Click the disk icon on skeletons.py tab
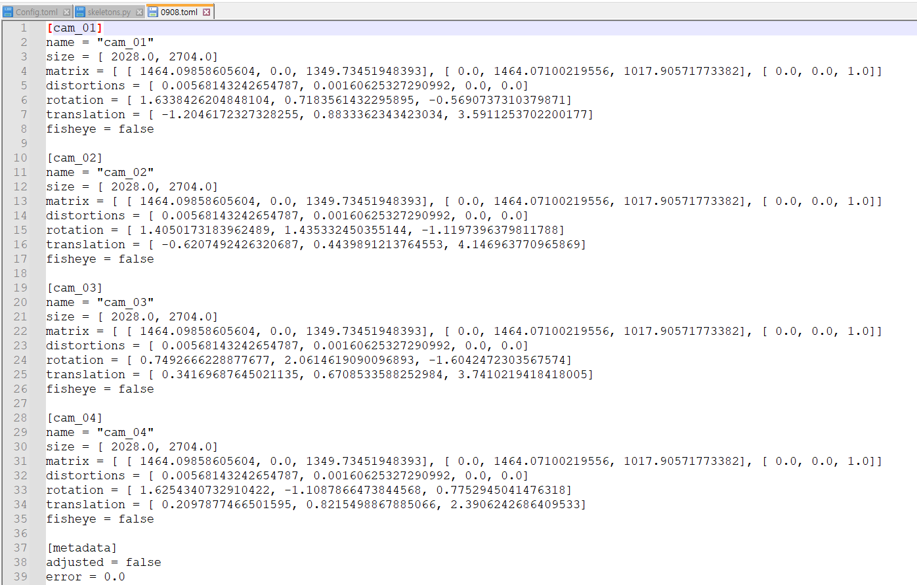This screenshot has height=585, width=917. 81,12
